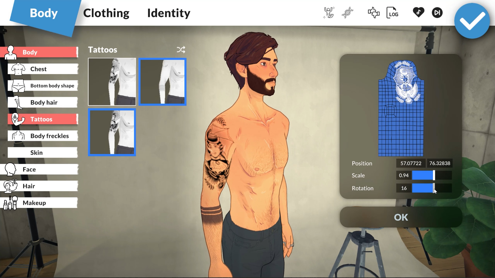Click OK to confirm tattoo placement
Viewport: 495px width, 278px height.
click(x=401, y=217)
